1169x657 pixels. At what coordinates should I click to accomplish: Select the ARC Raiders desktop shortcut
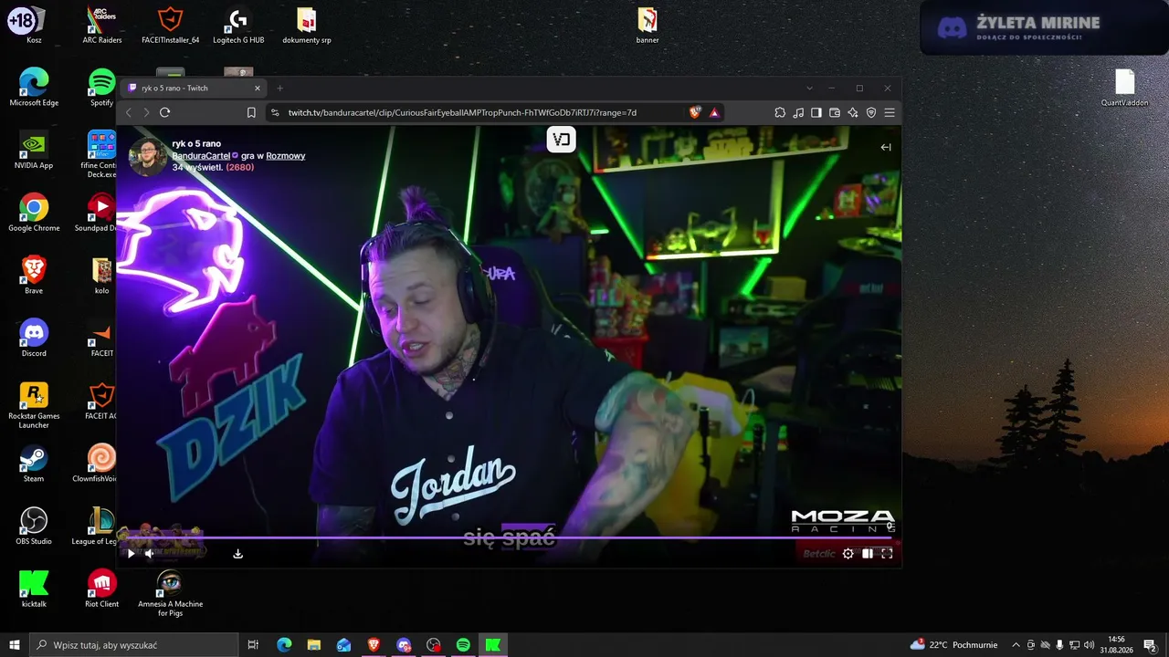[101, 25]
